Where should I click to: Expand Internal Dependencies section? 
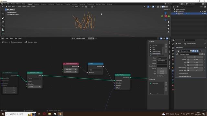pyautogui.click(x=184, y=76)
